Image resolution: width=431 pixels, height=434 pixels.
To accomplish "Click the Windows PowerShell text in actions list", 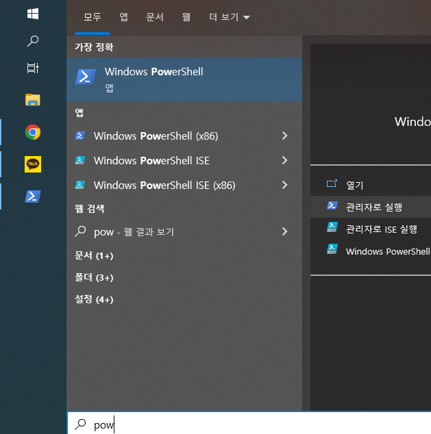I will pyautogui.click(x=388, y=251).
